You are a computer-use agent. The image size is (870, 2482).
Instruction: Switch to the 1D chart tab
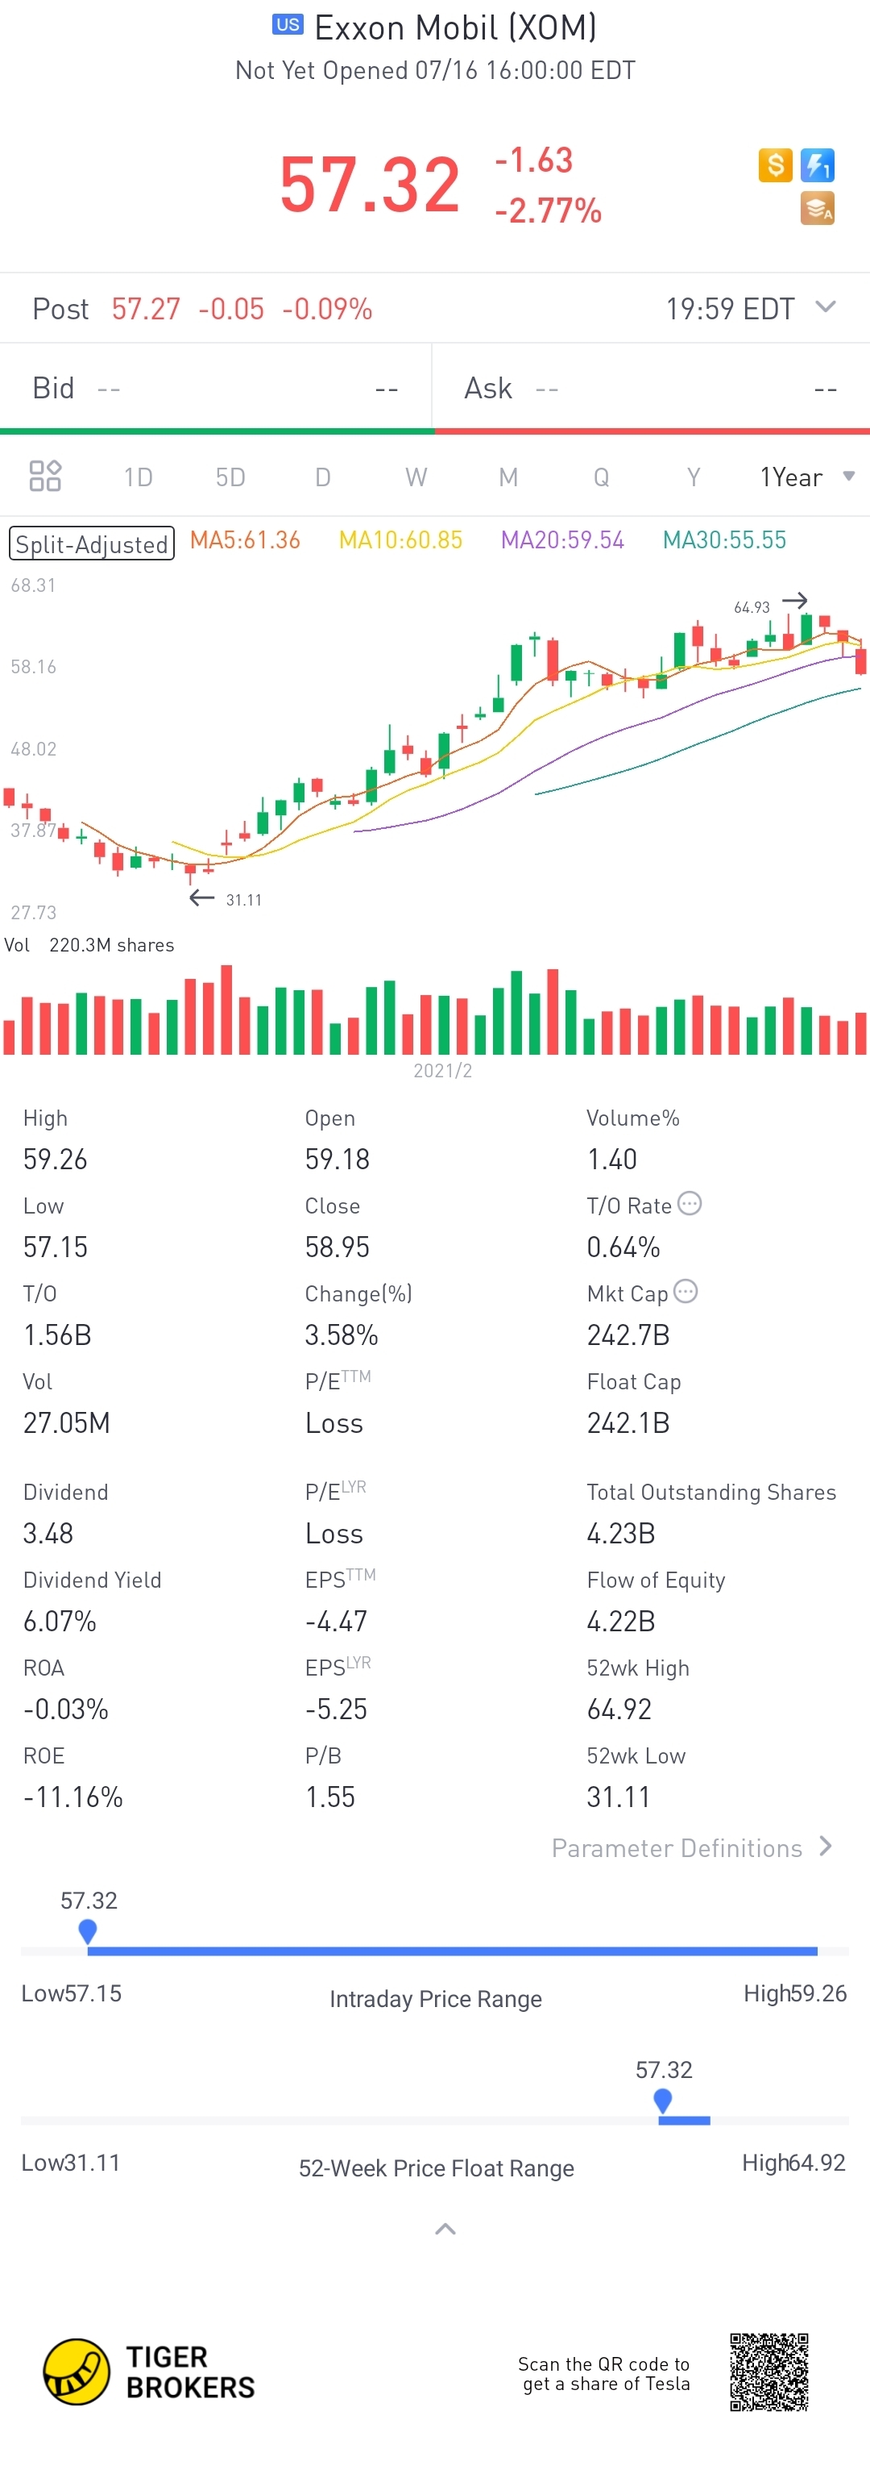tap(138, 477)
